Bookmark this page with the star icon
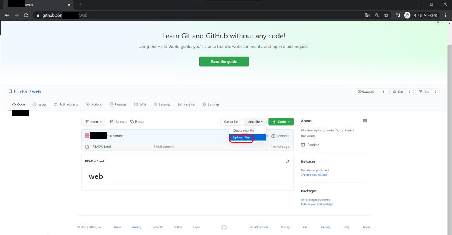 (x=386, y=15)
